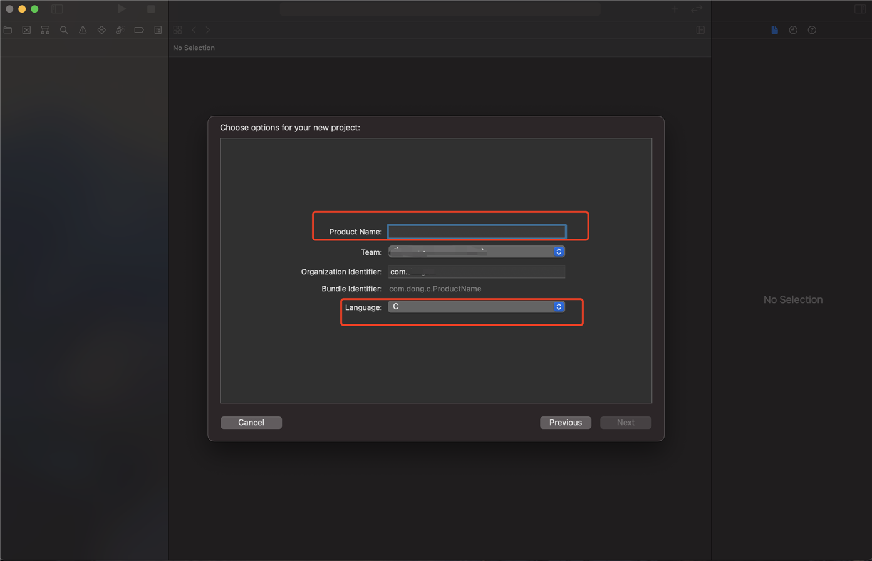Viewport: 872px width, 561px height.
Task: Click the yellow minimize window button
Action: click(22, 9)
